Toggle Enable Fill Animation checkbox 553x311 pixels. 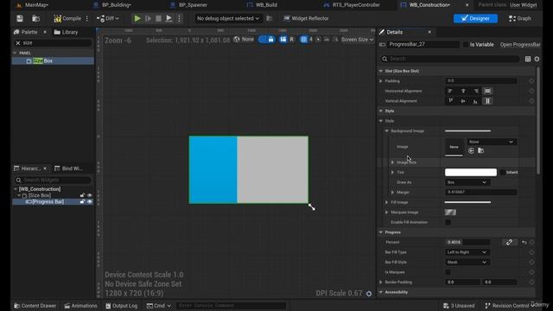click(448, 223)
